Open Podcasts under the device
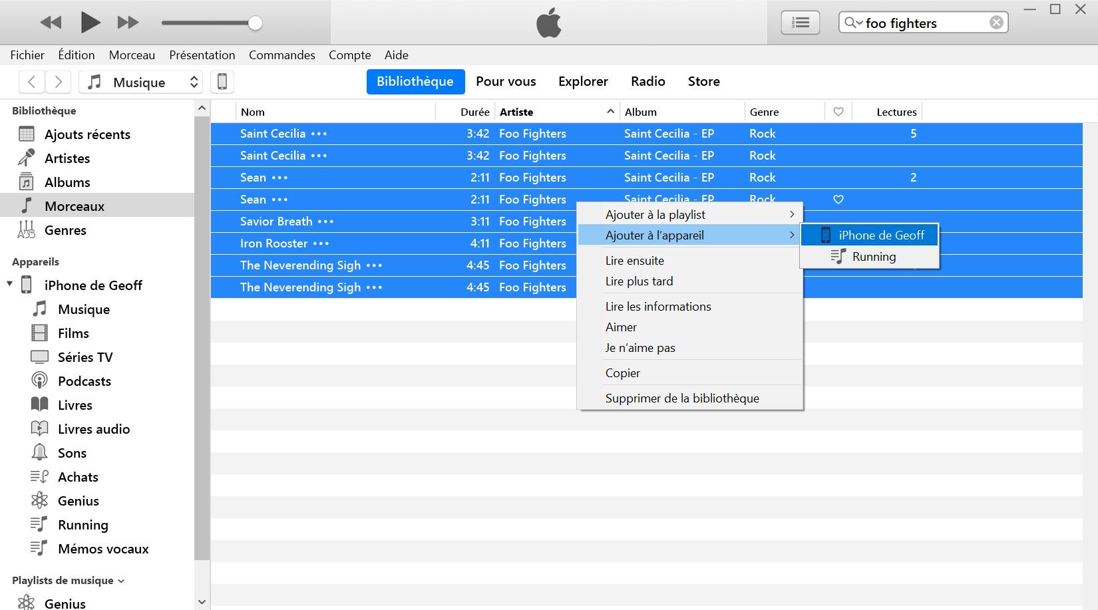1098x610 pixels. point(85,381)
